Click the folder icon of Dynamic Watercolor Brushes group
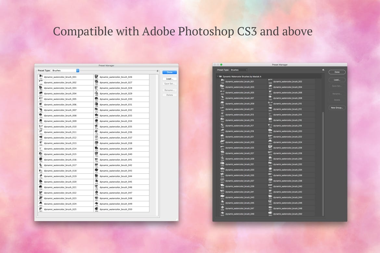This screenshot has width=380, height=253. pyautogui.click(x=221, y=77)
